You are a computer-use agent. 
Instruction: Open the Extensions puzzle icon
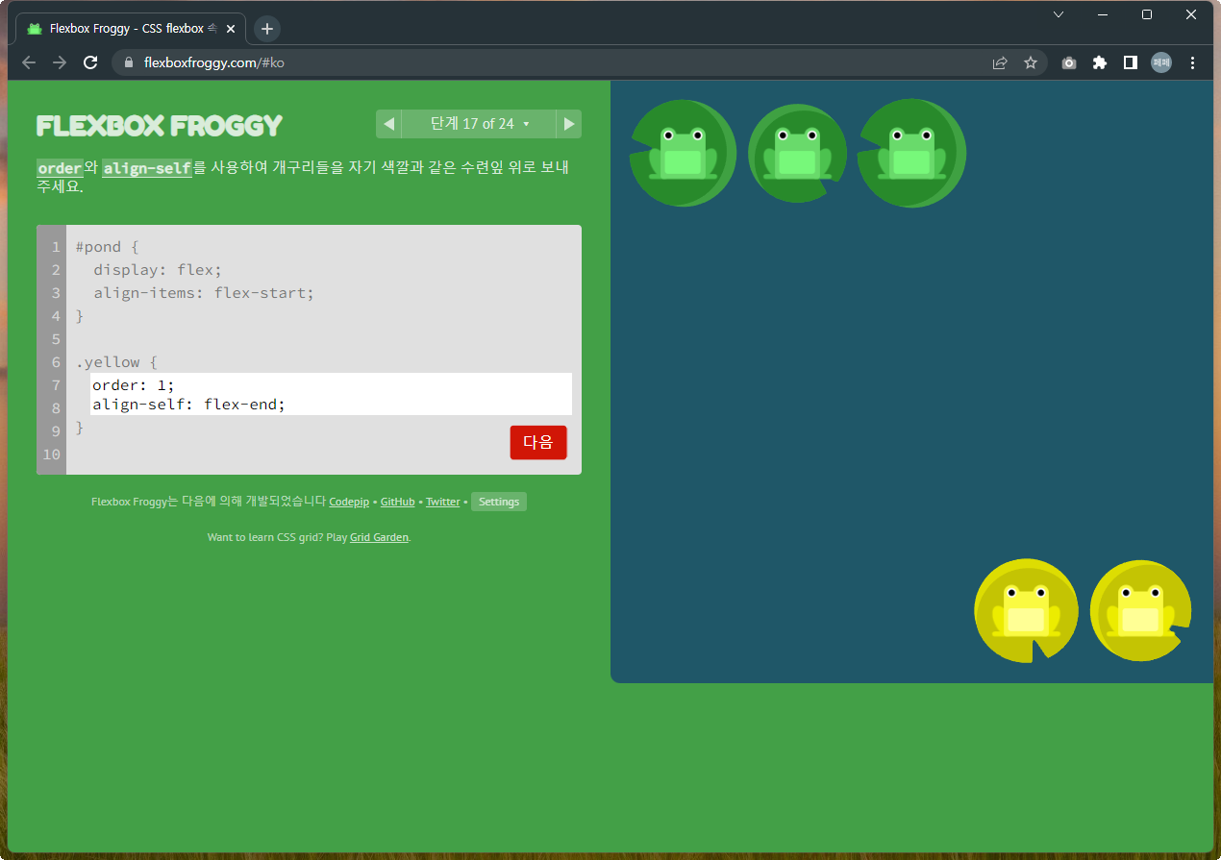pyautogui.click(x=1100, y=62)
